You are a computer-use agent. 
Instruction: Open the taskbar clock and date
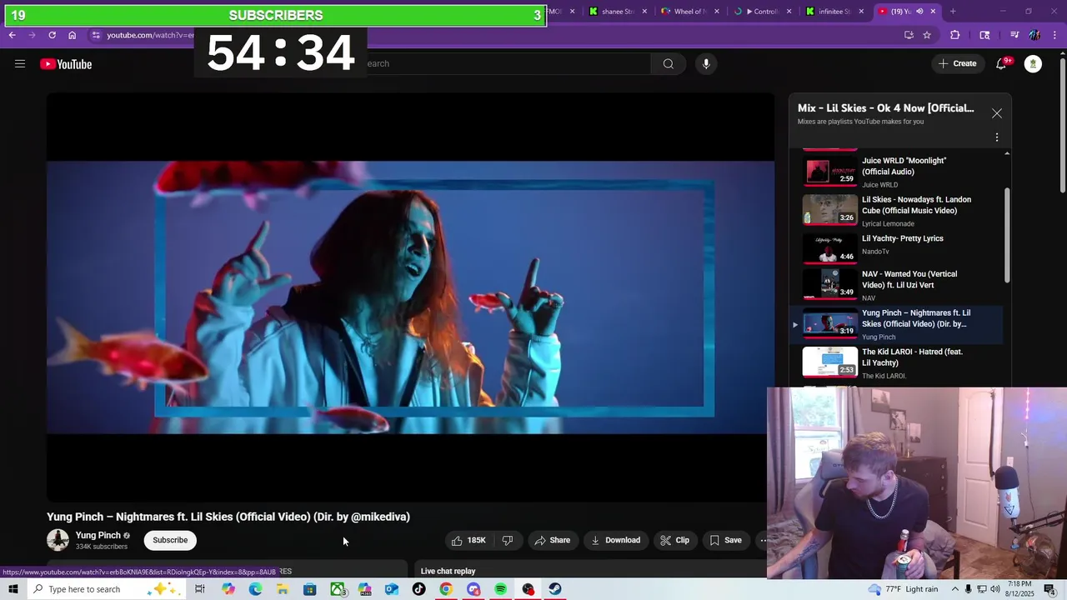coord(1020,589)
